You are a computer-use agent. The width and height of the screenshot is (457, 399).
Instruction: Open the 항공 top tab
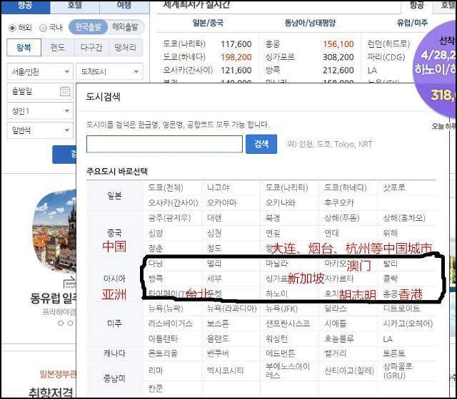coord(26,6)
